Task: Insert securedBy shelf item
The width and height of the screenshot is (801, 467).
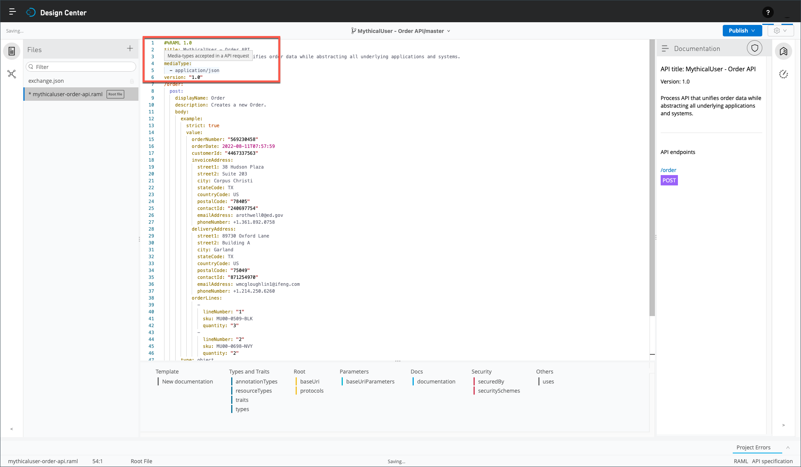Action: coord(491,382)
